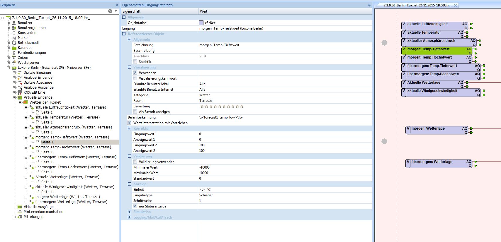Click the Befehlserkennung value field
501x242 pixels.
[x=284, y=117]
